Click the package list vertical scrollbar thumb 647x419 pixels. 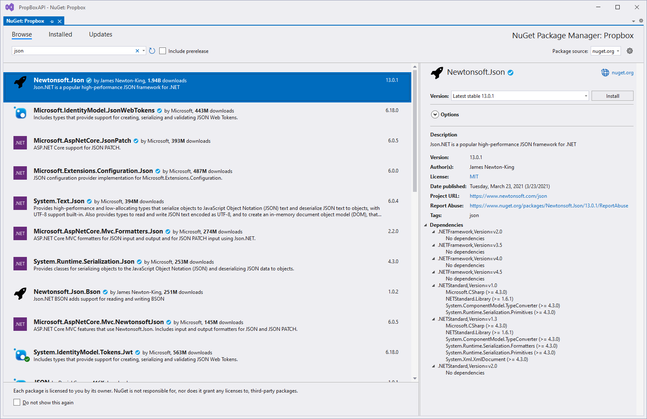coord(415,130)
